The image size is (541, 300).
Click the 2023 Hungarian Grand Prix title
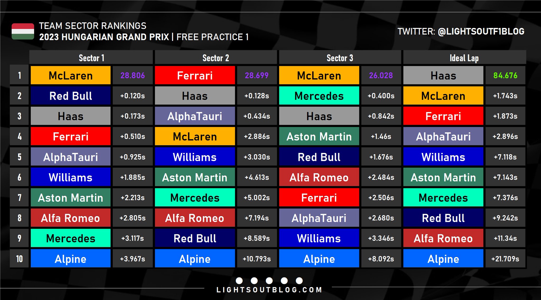tap(104, 37)
